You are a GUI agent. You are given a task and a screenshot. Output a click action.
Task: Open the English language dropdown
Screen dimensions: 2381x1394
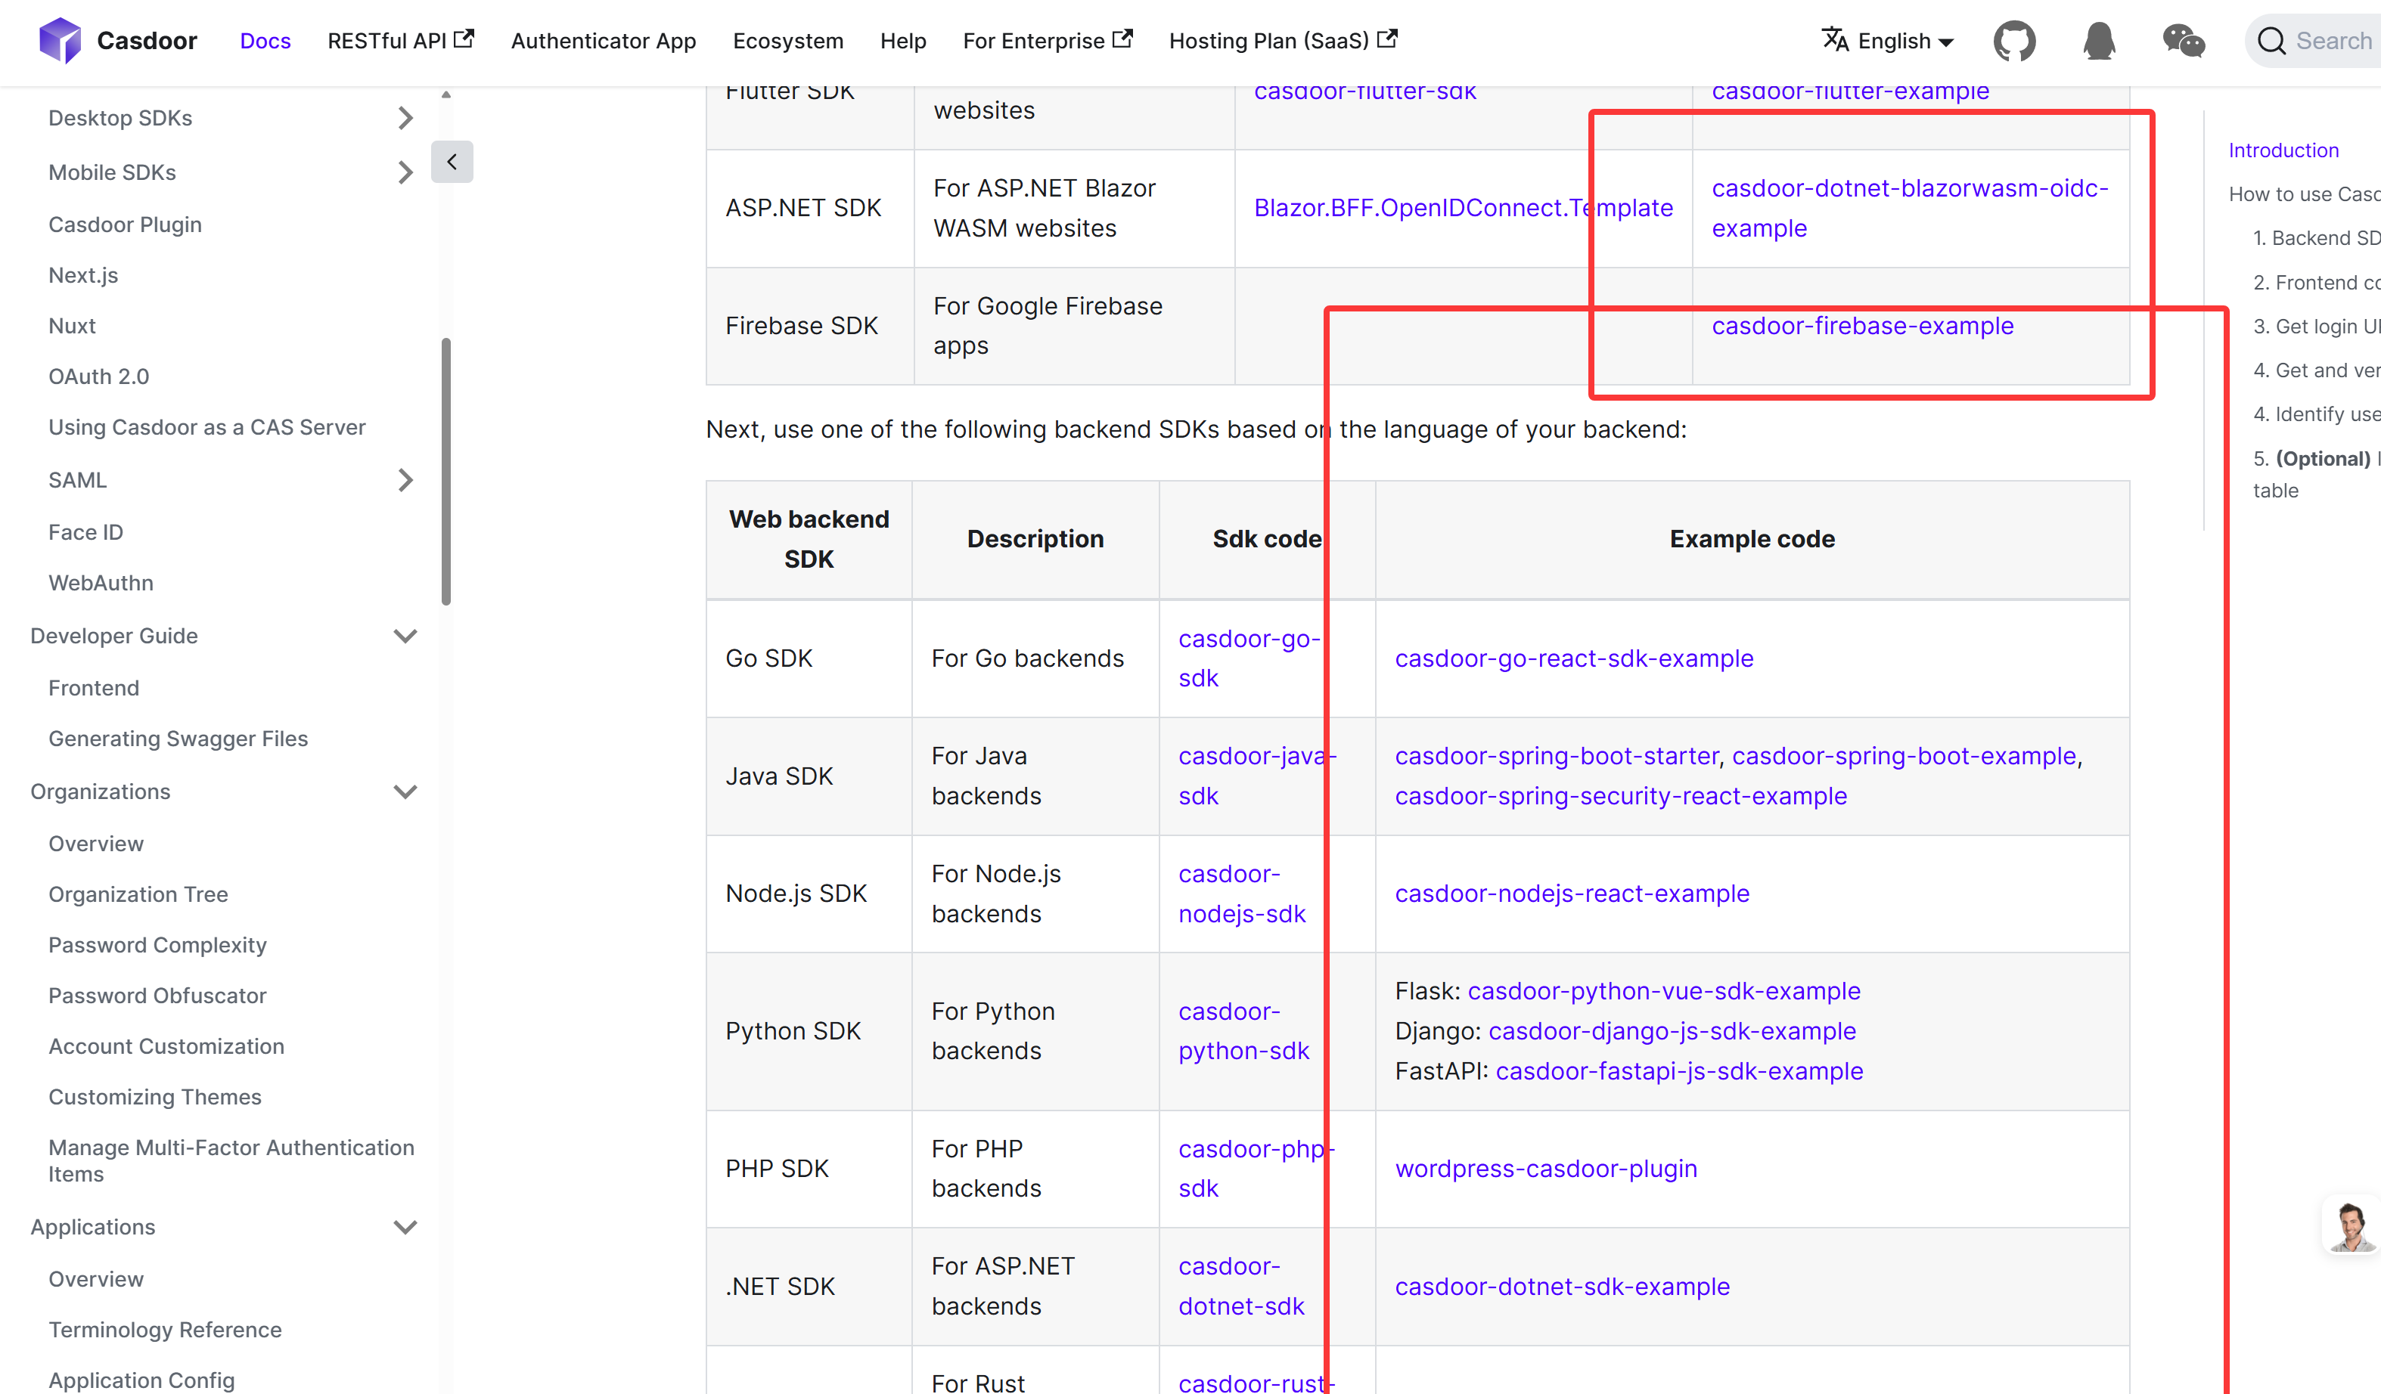click(1888, 41)
